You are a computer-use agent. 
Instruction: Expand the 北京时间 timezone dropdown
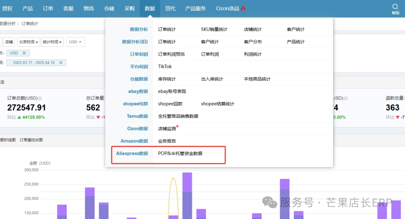point(29,42)
